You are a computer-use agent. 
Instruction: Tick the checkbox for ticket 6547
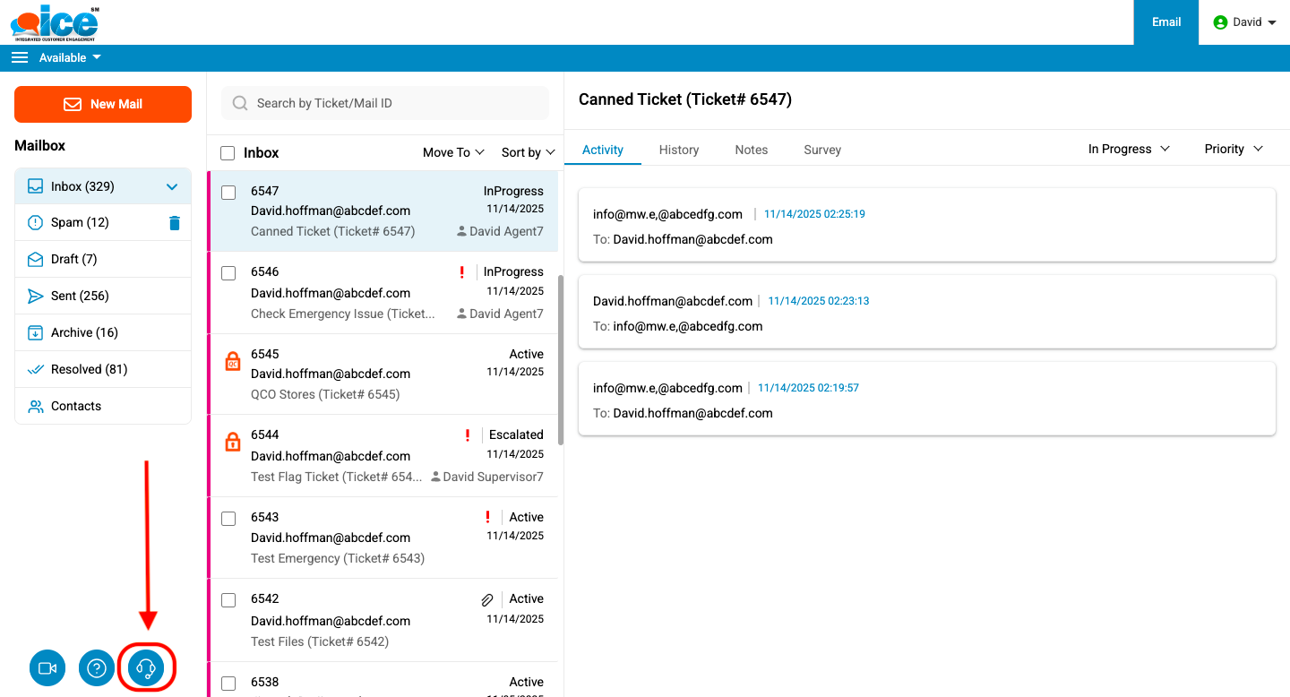[228, 193]
